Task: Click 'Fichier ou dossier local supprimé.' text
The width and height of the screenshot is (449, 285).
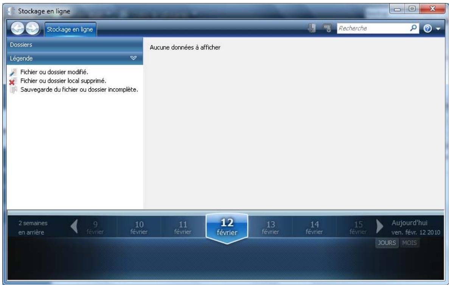Action: pos(63,81)
